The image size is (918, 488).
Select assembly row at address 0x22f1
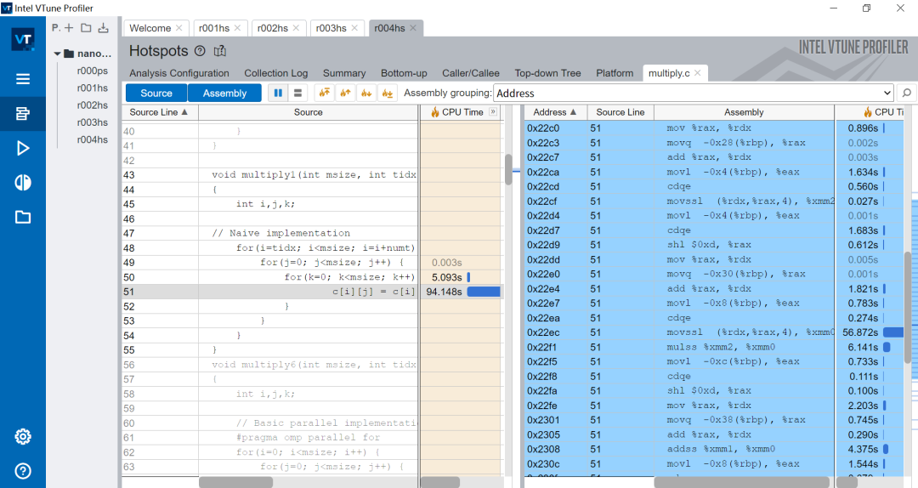point(714,348)
